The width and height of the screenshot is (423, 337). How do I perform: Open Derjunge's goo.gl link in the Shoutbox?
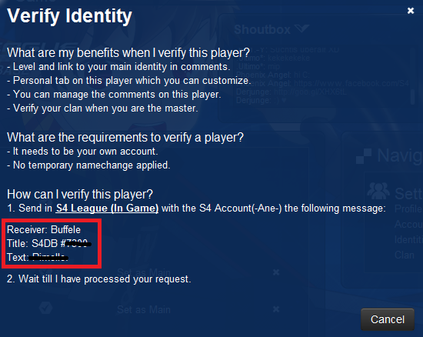pyautogui.click(x=310, y=92)
